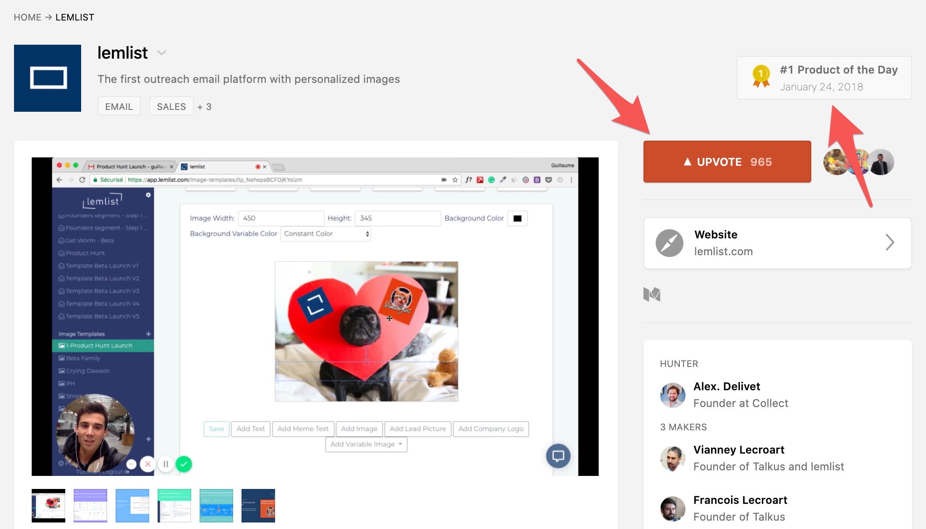The height and width of the screenshot is (529, 926).
Task: Expand the Website card chevron arrow
Action: point(890,242)
